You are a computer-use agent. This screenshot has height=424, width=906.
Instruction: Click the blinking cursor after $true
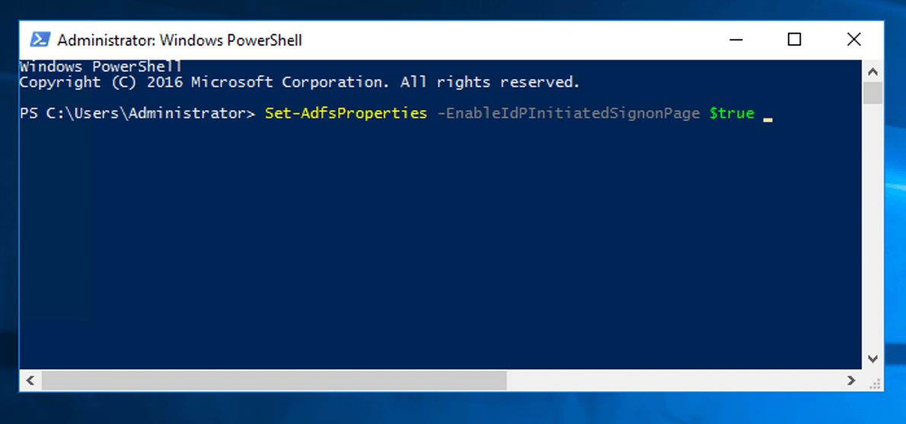[x=767, y=119]
